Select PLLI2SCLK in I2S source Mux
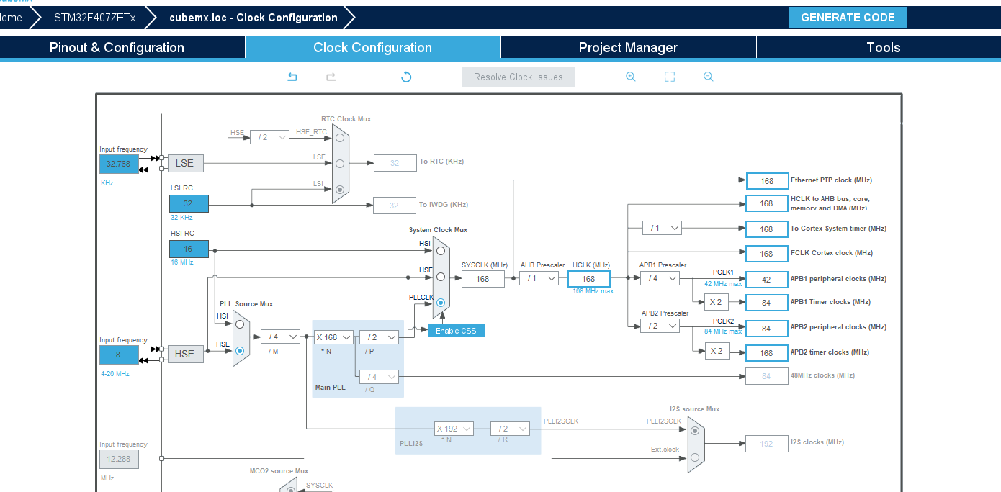The image size is (1001, 492). point(695,431)
